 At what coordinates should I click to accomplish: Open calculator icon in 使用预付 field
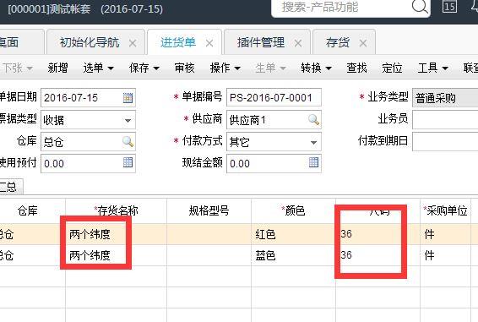128,162
